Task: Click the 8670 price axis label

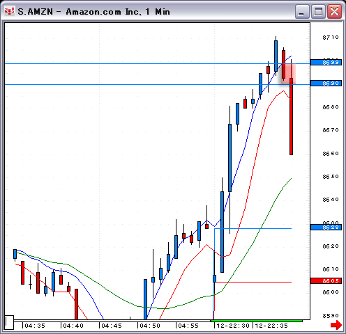Action: (x=331, y=130)
